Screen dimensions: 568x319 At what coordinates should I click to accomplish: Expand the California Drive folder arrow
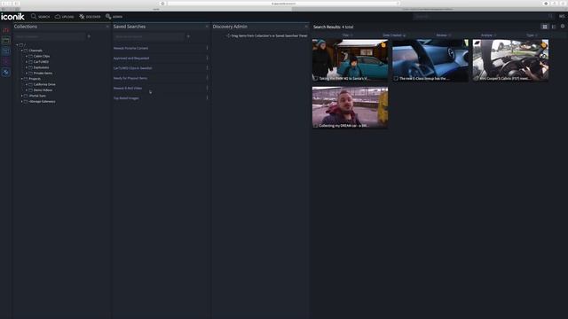click(27, 85)
